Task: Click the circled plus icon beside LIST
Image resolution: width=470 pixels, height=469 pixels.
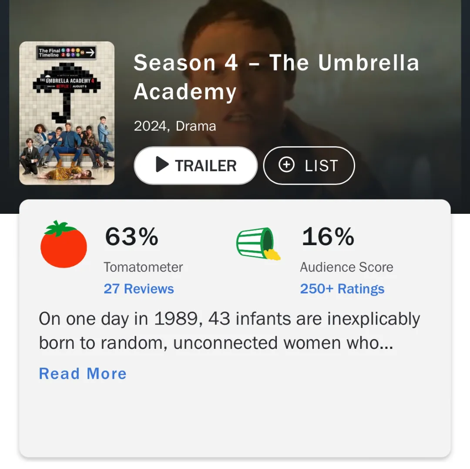Action: click(286, 165)
